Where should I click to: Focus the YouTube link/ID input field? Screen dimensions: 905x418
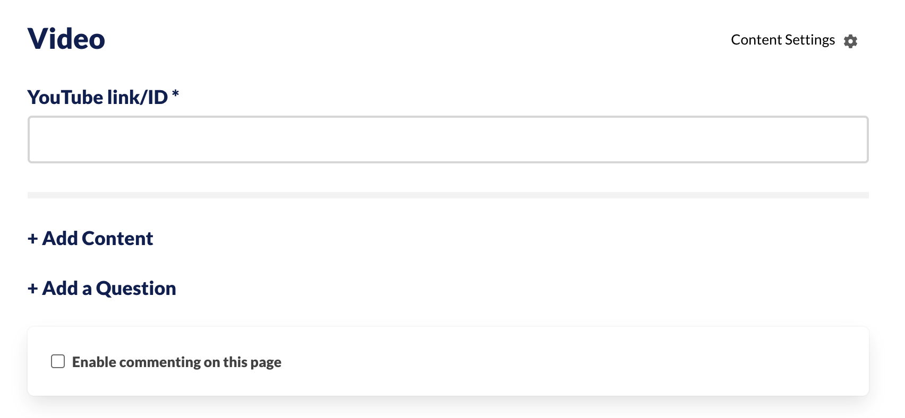click(x=448, y=140)
